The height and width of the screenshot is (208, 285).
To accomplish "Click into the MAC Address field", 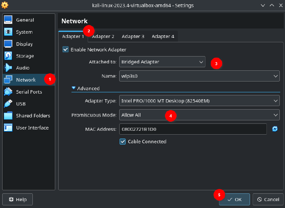I will (x=193, y=129).
